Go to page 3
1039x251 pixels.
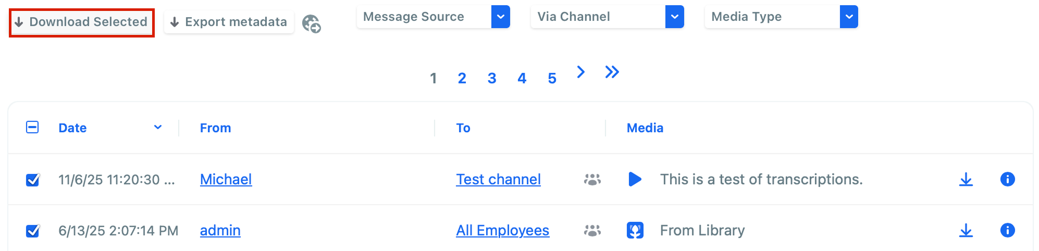[492, 78]
